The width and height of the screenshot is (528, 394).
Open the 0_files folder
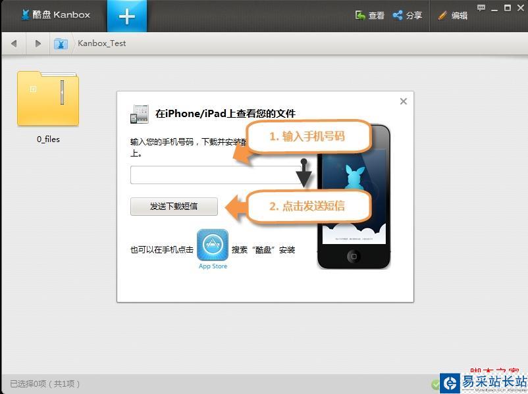tap(47, 99)
